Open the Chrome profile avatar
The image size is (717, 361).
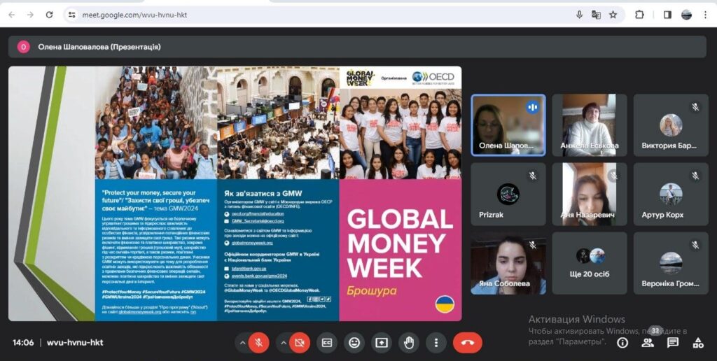tap(686, 15)
